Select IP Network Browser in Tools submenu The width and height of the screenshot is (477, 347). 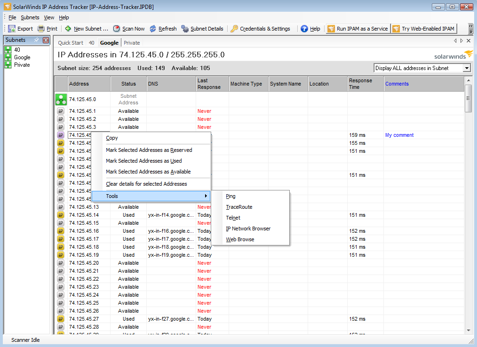[250, 229]
